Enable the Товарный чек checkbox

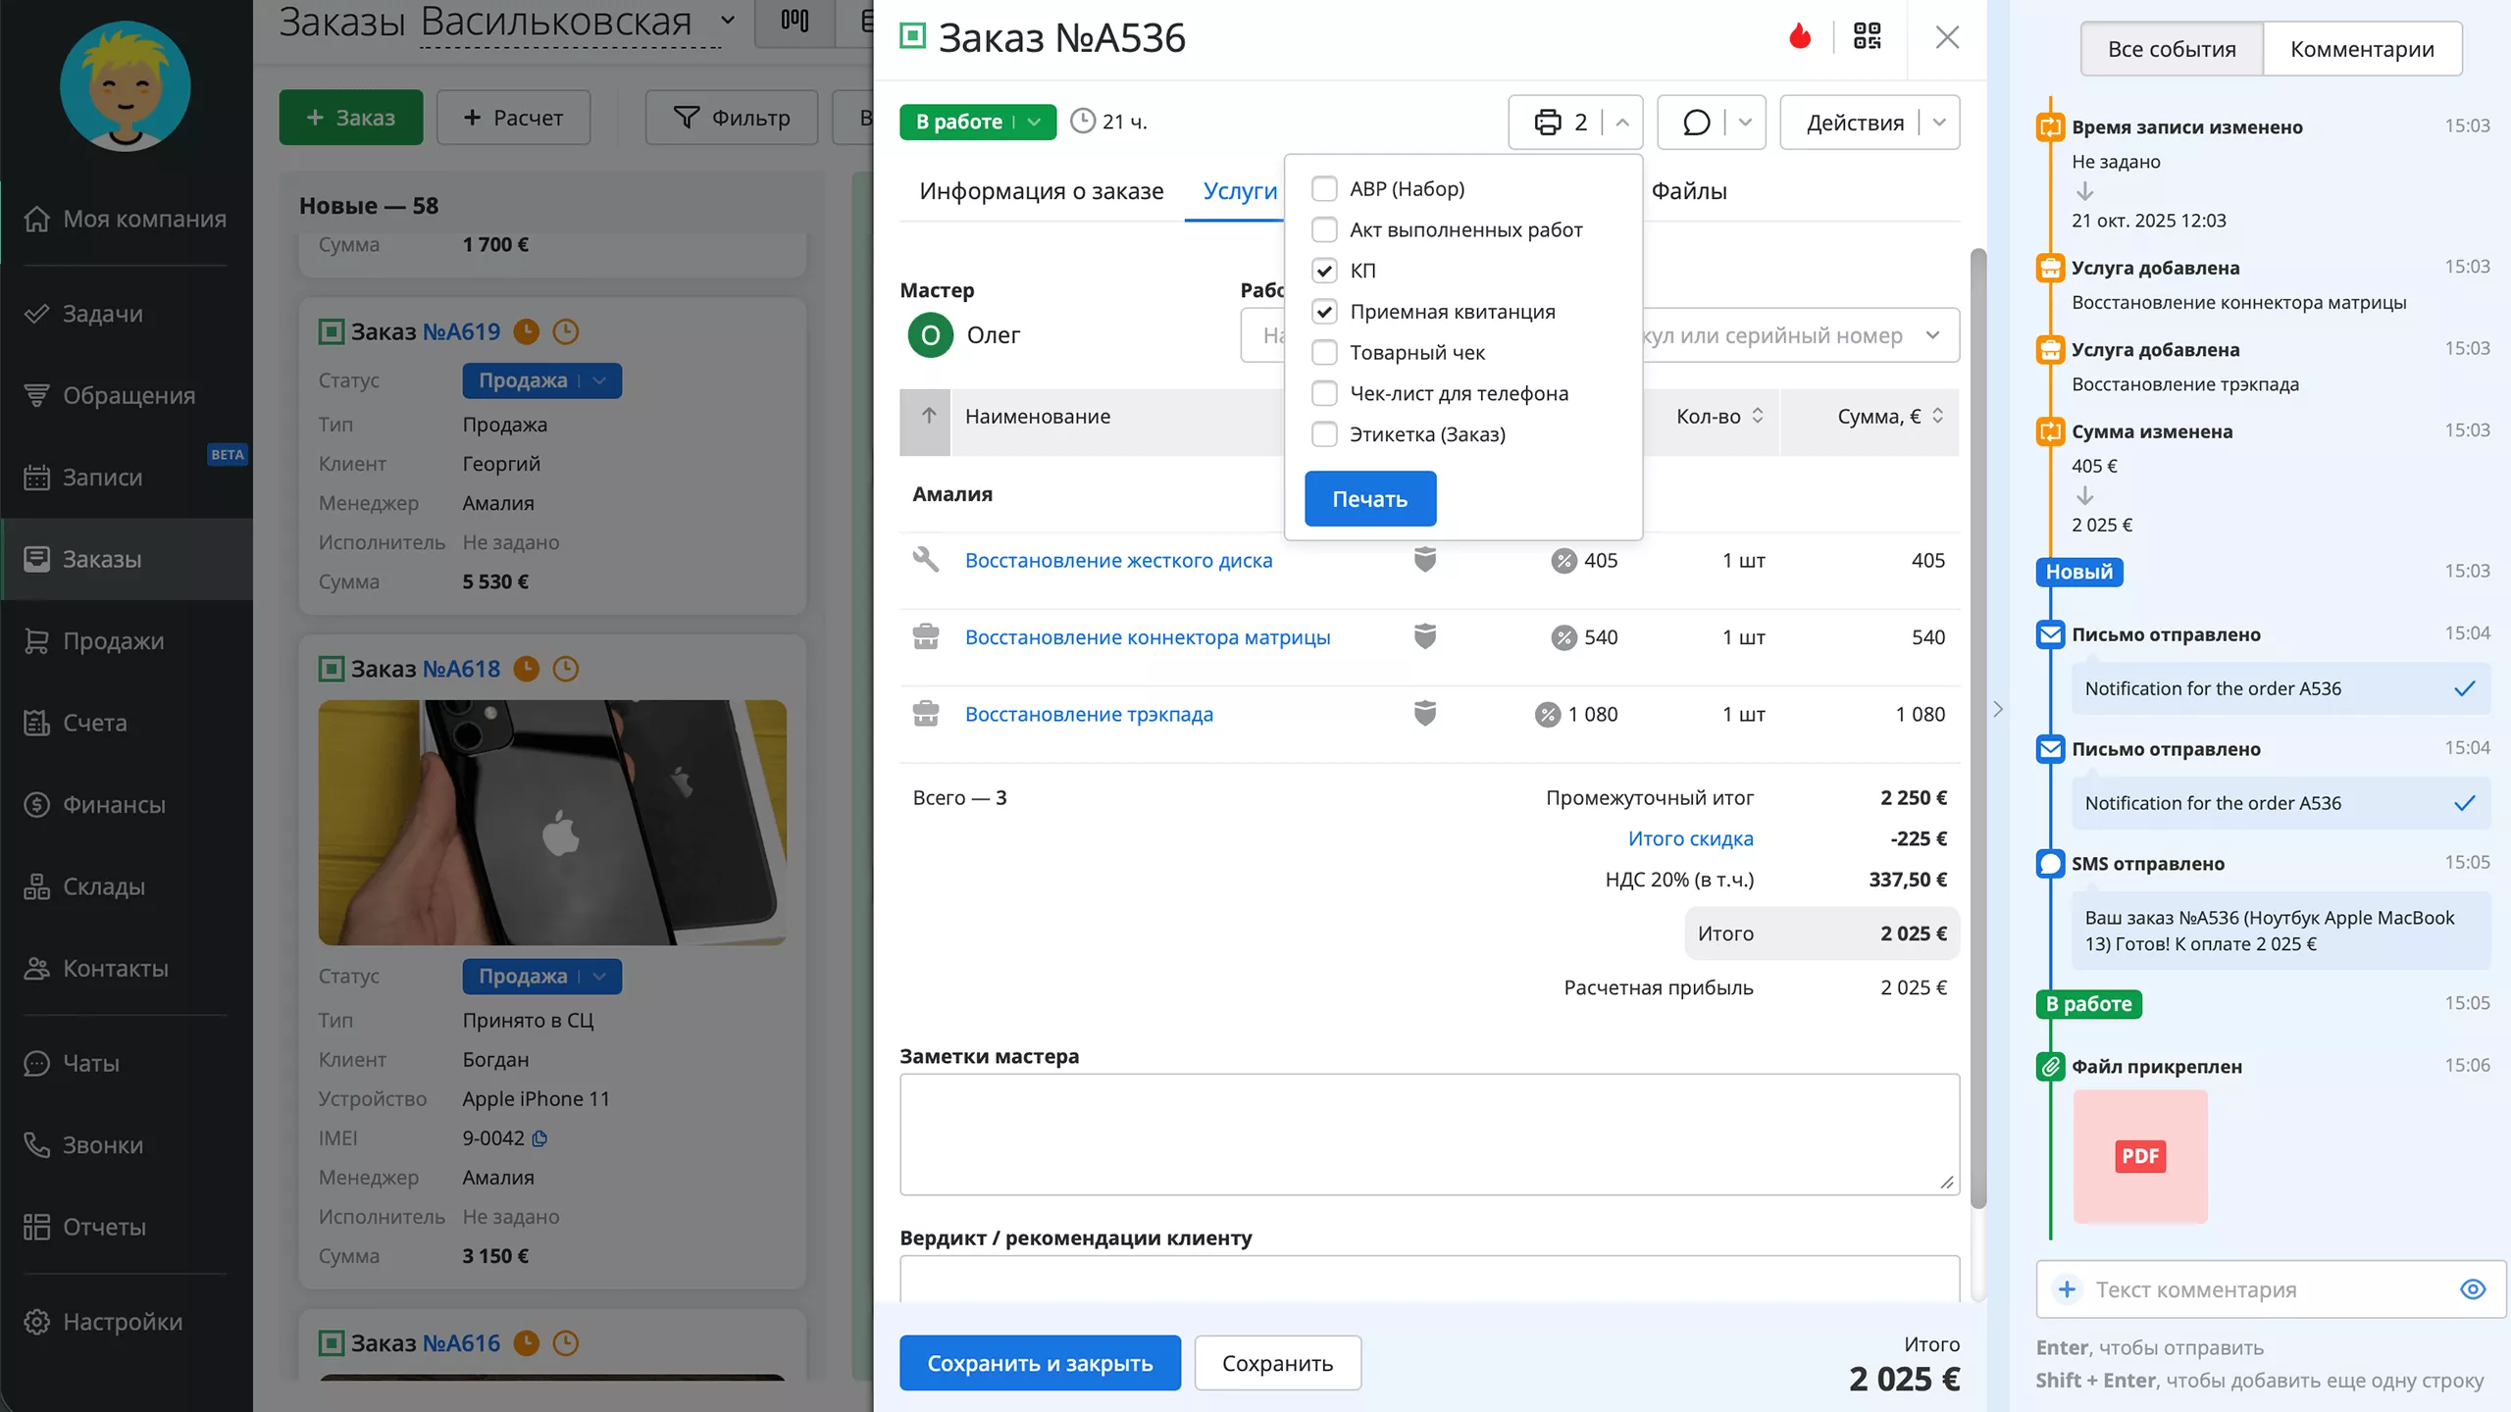1324,352
